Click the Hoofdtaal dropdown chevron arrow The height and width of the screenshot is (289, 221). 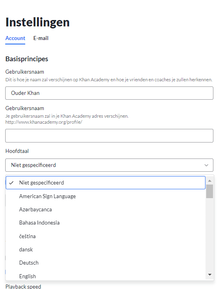[206, 165]
